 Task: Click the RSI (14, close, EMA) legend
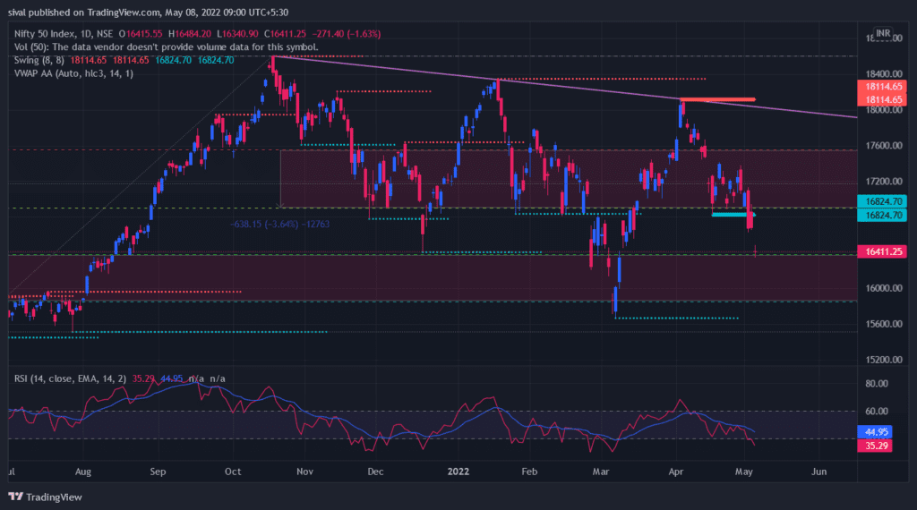click(70, 378)
